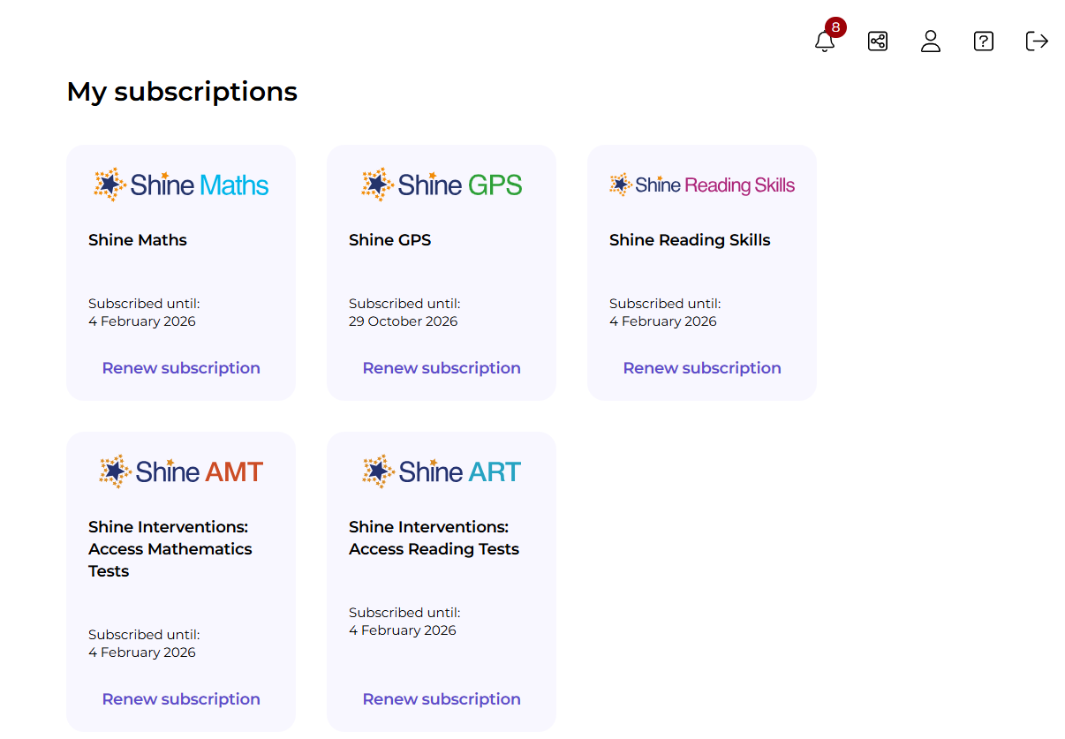Image resolution: width=1065 pixels, height=739 pixels.
Task: Renew the Shine Maths subscription
Action: pos(181,368)
